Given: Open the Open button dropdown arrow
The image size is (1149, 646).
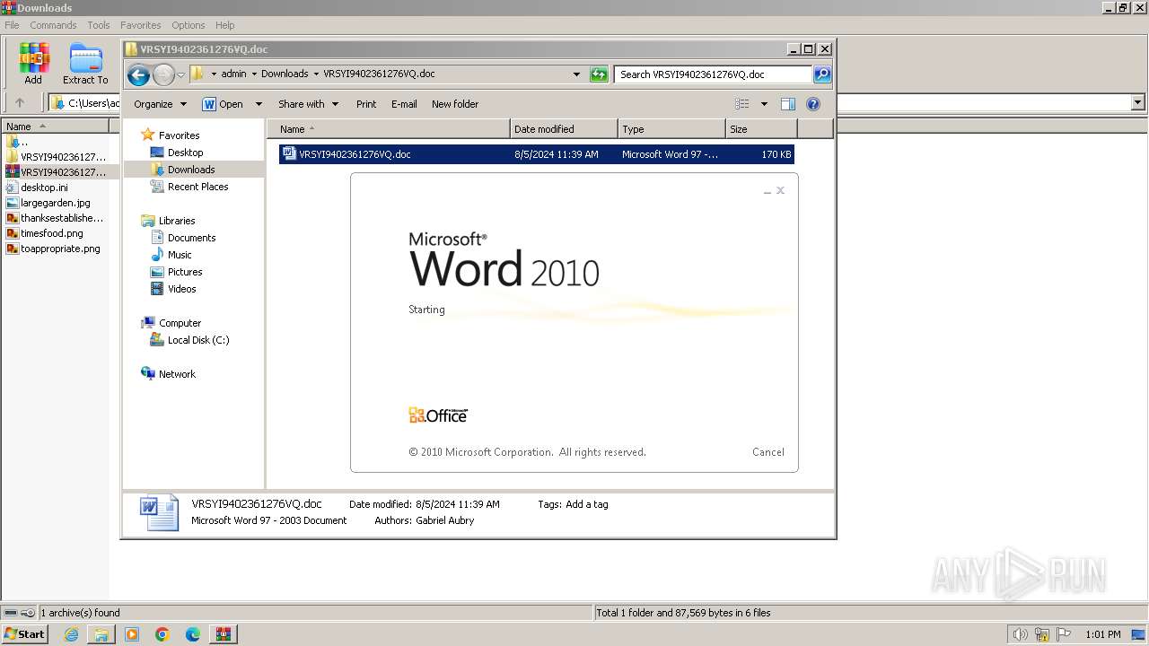Looking at the screenshot, I should coord(259,104).
